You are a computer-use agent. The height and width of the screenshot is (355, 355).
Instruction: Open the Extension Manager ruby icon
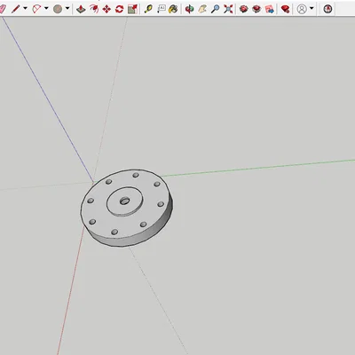(285, 9)
